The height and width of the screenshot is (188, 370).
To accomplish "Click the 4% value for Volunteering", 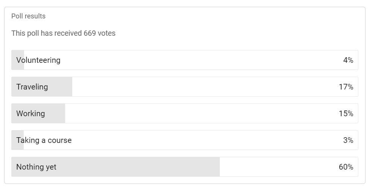I will tap(348, 60).
